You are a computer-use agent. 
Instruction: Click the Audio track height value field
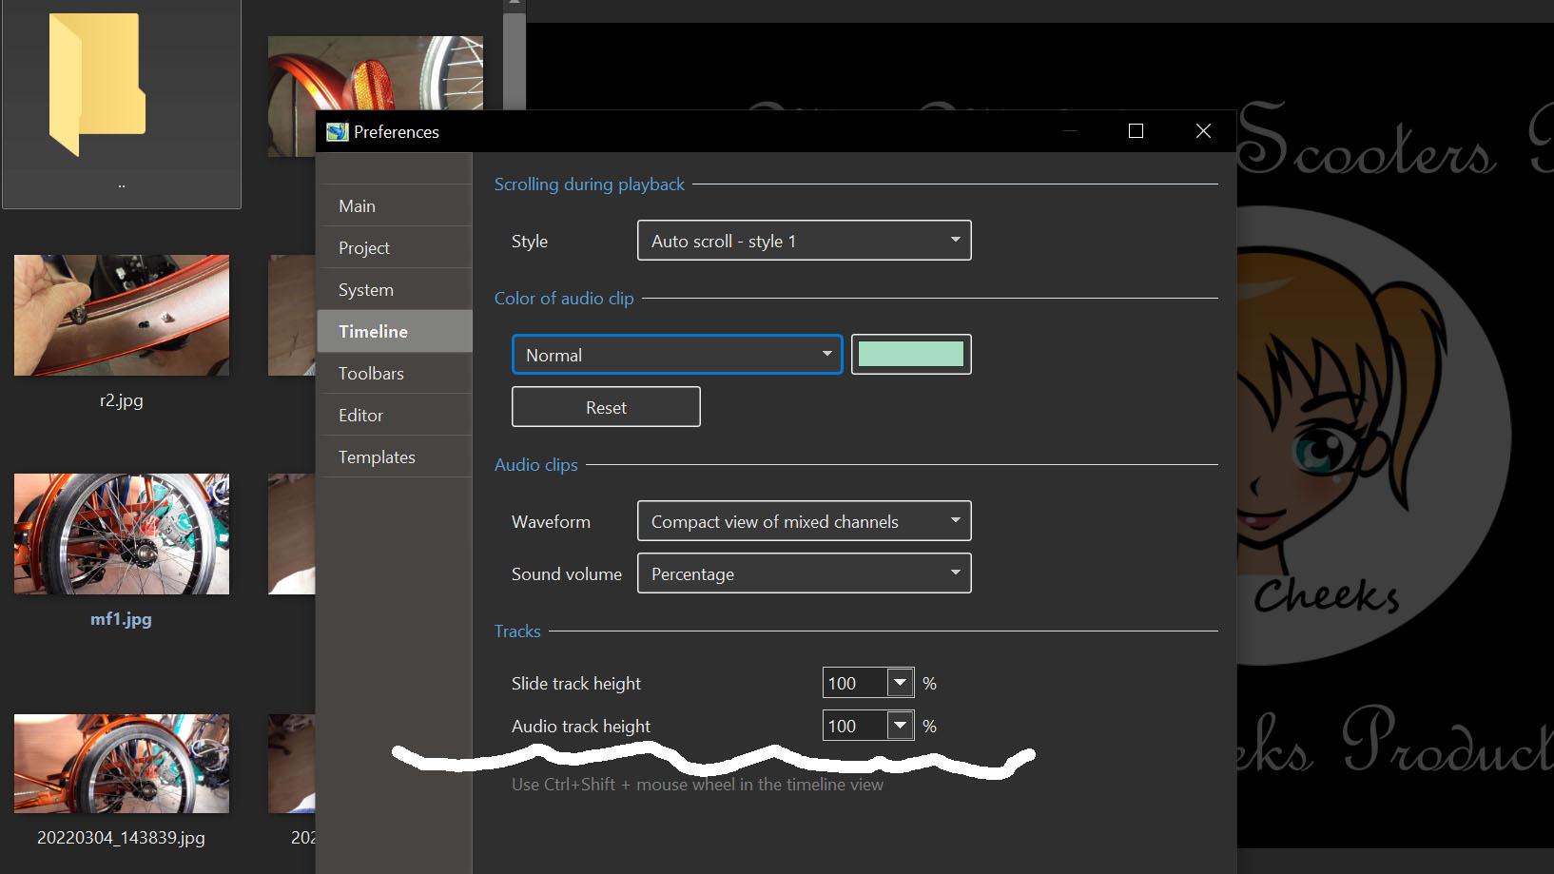pos(854,727)
